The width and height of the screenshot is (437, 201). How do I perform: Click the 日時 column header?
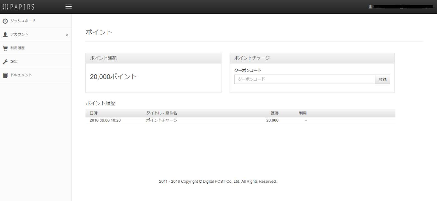point(94,113)
